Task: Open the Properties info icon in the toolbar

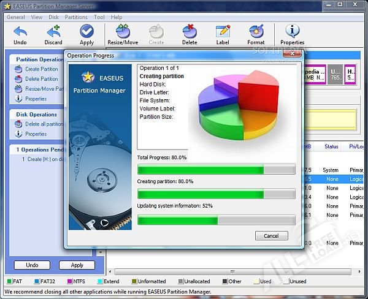Action: click(x=293, y=31)
